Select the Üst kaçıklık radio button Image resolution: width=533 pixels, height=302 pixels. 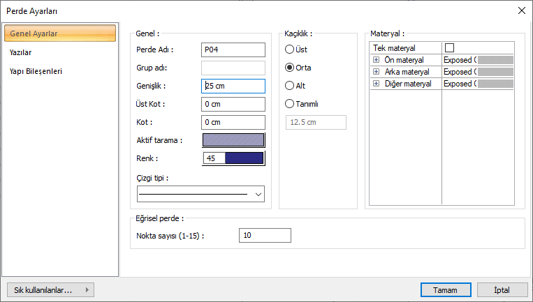[290, 50]
